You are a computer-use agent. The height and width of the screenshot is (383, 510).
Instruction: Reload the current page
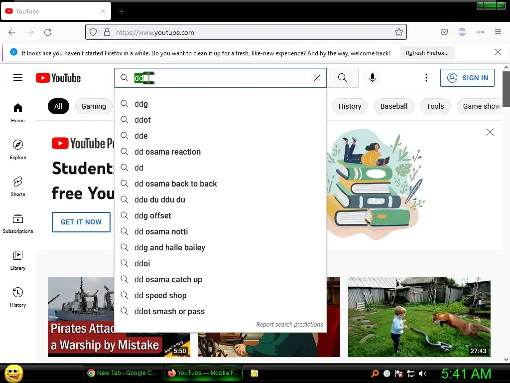pos(48,32)
